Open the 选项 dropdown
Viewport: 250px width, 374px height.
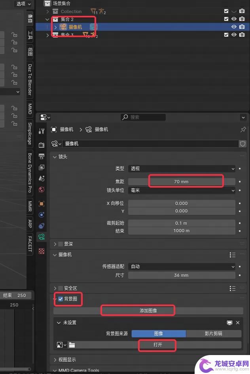coord(23,4)
